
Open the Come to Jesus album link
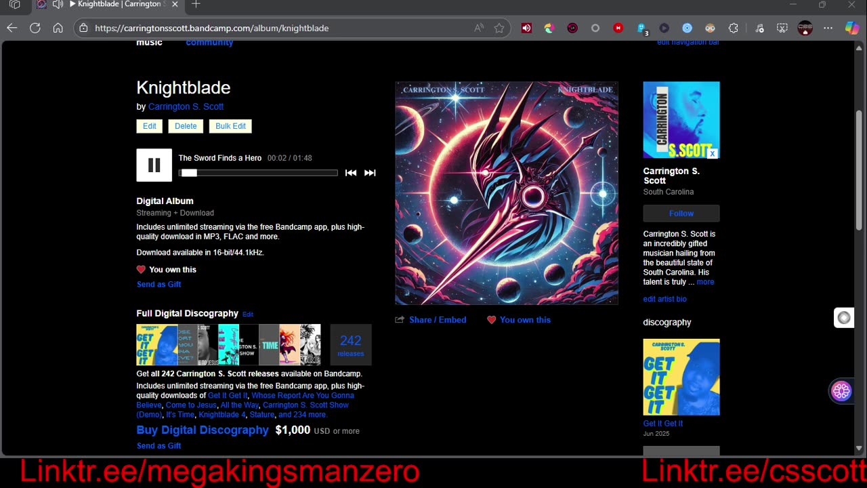point(191,405)
